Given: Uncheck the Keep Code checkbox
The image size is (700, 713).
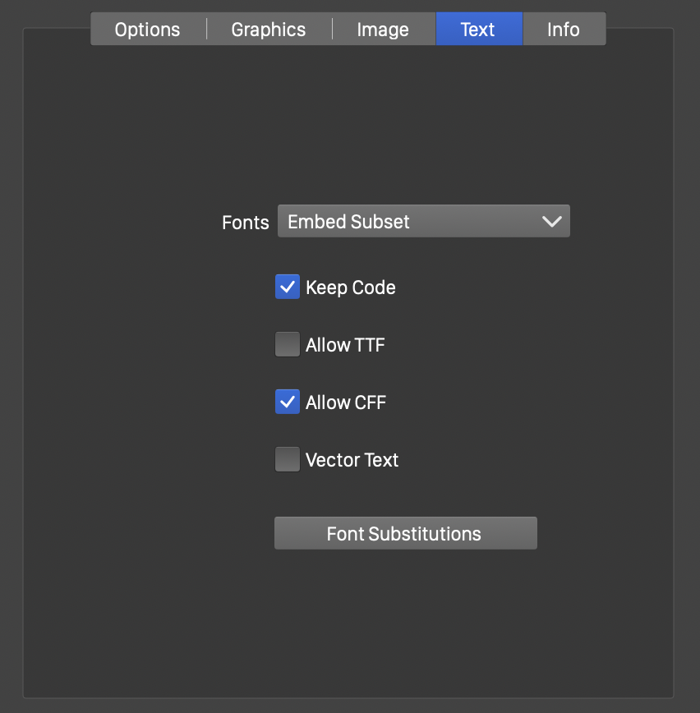Looking at the screenshot, I should click(x=288, y=287).
